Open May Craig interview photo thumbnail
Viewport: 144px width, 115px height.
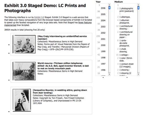[x=24, y=44]
